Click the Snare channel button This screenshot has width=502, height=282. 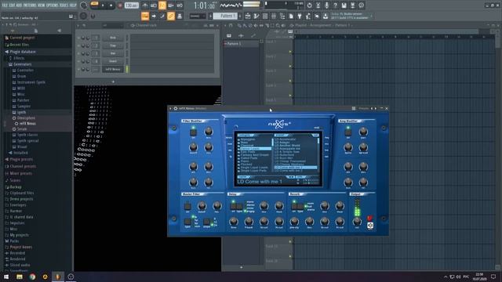(x=113, y=61)
